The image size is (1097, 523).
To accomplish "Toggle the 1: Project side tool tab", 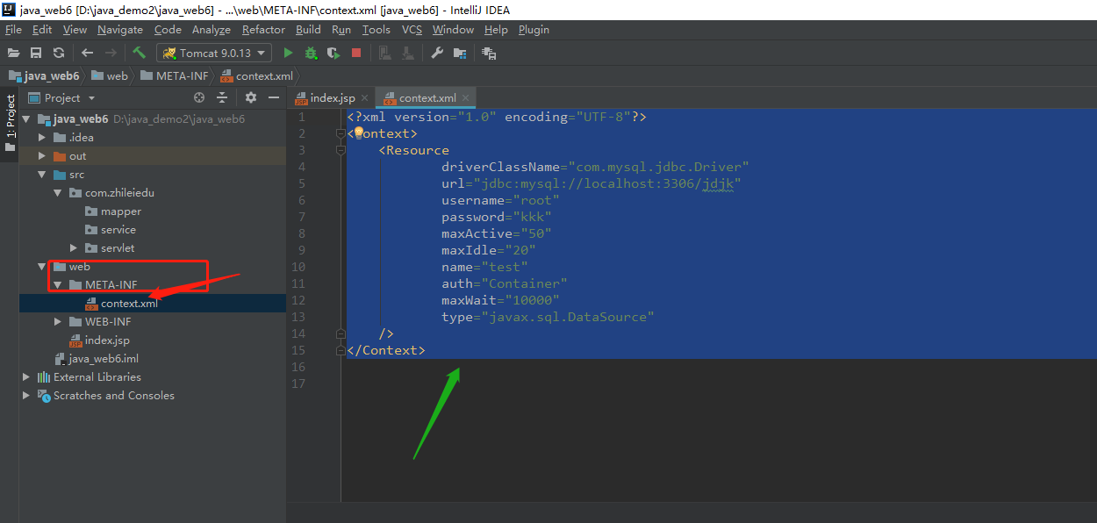I will (10, 124).
